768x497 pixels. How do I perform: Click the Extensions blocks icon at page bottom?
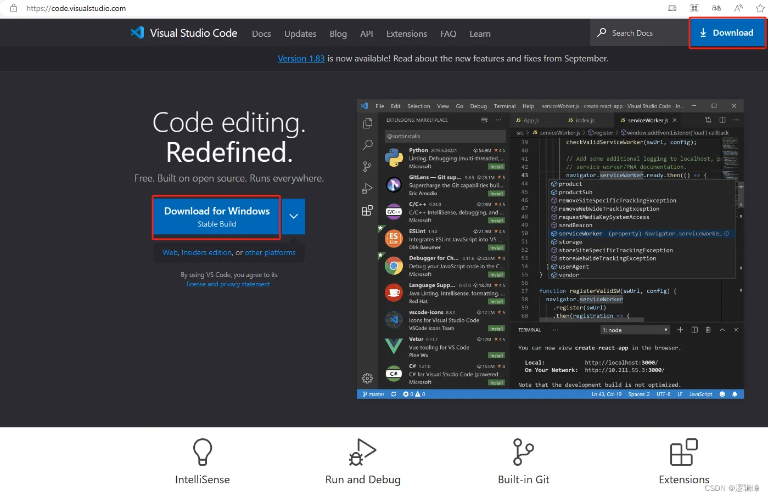pyautogui.click(x=684, y=452)
